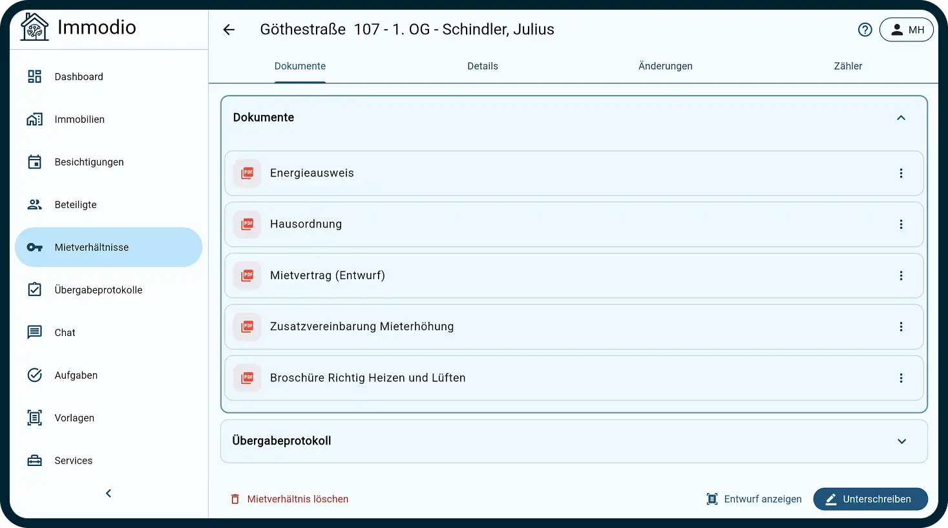
Task: Click the Besichtigungen calendar icon
Action: pos(34,162)
